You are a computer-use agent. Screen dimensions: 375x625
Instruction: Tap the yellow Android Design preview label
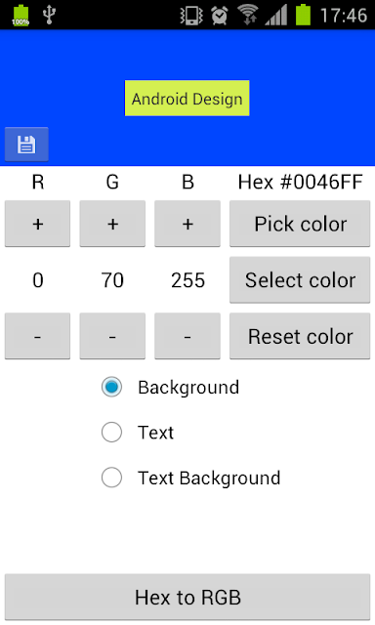point(187,99)
